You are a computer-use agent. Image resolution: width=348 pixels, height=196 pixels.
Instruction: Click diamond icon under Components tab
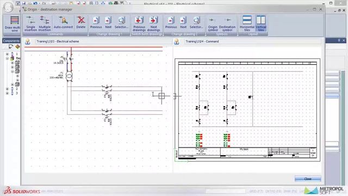pos(17,47)
